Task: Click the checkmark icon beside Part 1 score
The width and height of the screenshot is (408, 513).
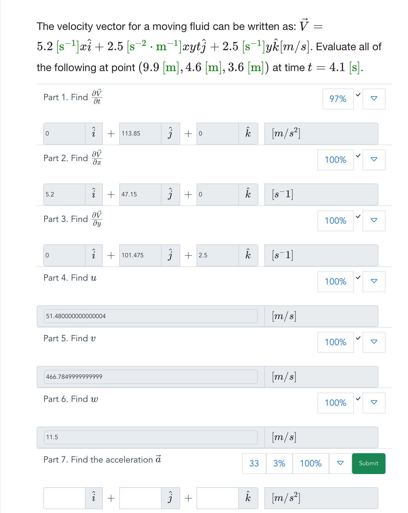Action: coord(358,94)
